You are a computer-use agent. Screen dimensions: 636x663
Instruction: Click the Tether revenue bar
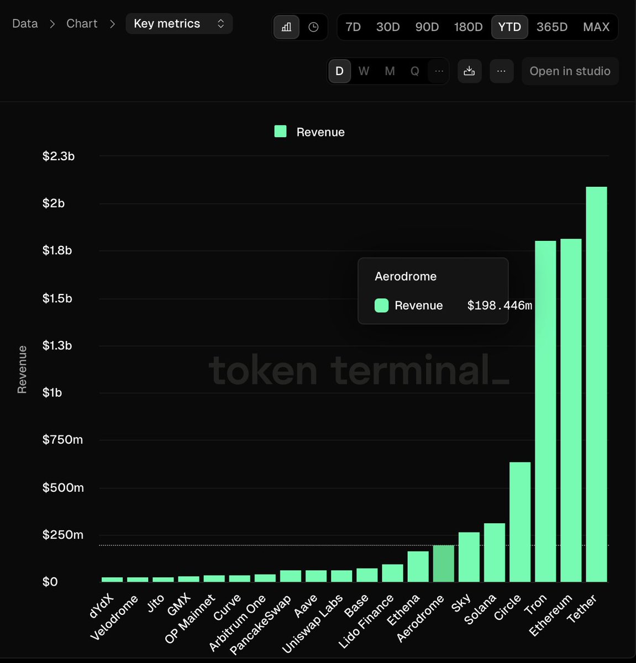tap(596, 384)
